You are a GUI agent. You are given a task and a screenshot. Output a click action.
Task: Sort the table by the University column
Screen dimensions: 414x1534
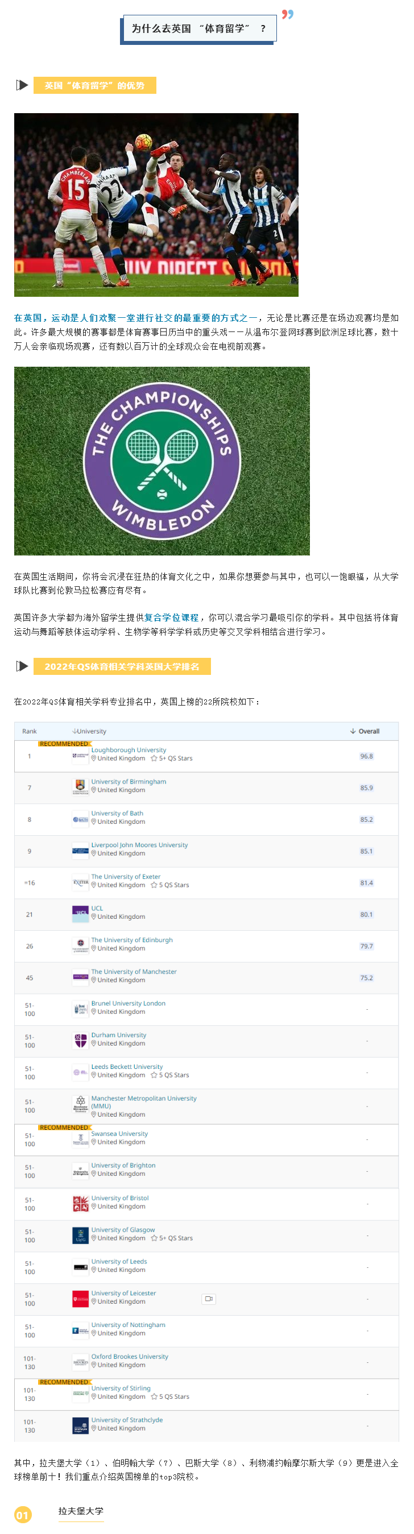(89, 731)
